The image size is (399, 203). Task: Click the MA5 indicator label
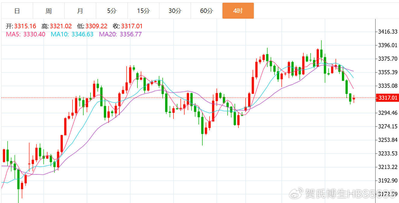[26, 34]
